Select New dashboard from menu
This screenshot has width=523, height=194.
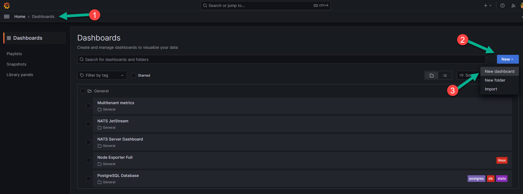(x=499, y=71)
